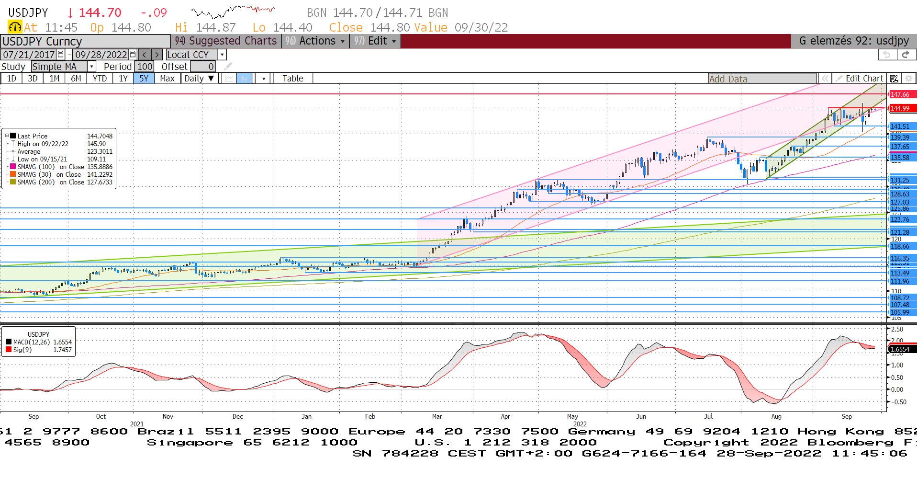Click the USDJPY Curncy security field
Image resolution: width=917 pixels, height=480 pixels.
[85, 41]
